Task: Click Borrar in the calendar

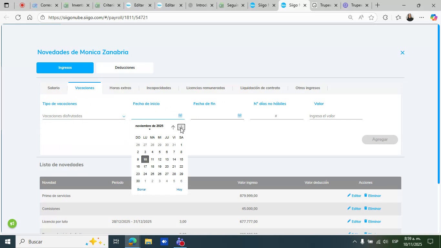Action: click(x=141, y=190)
